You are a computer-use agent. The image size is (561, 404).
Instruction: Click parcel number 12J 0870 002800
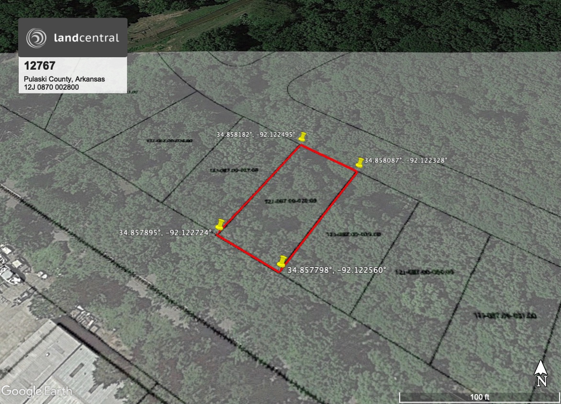tap(52, 87)
